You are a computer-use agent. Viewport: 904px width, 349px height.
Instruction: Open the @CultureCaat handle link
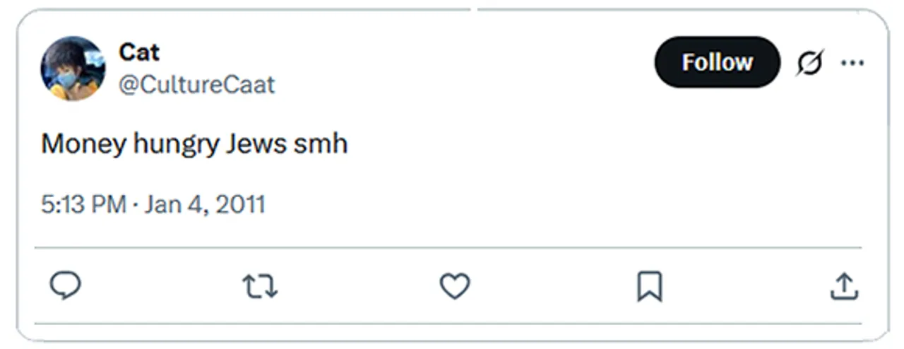196,85
